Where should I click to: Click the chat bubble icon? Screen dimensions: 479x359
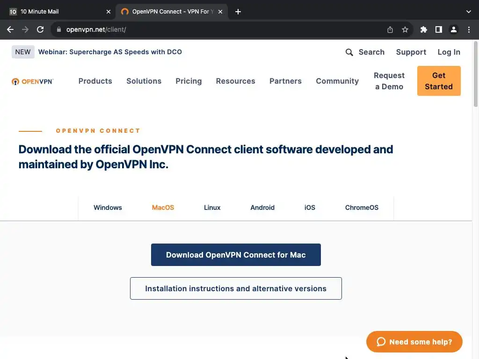(381, 342)
